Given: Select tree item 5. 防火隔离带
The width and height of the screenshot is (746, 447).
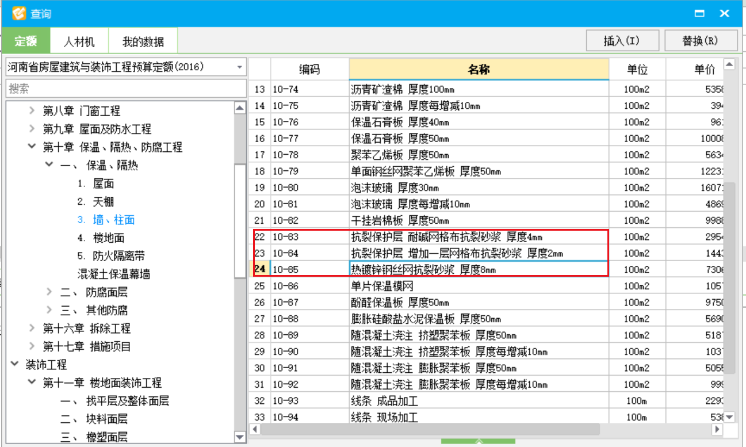Looking at the screenshot, I should [x=111, y=256].
